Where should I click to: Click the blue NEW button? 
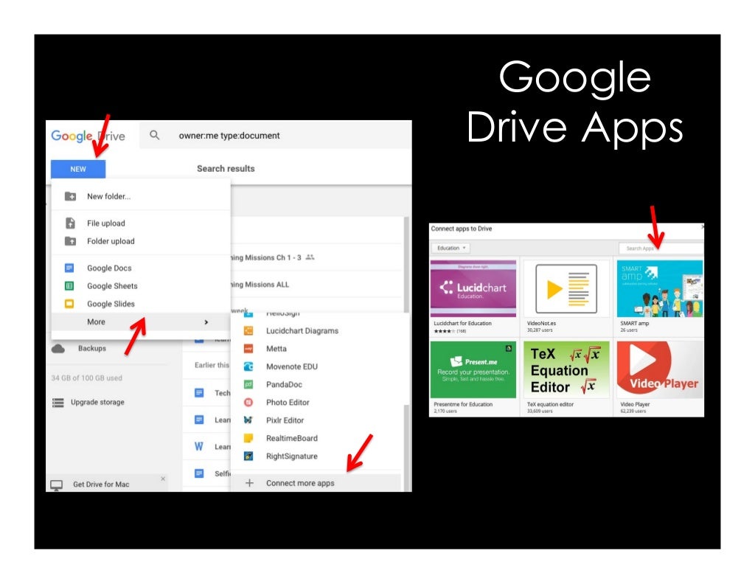pyautogui.click(x=78, y=169)
